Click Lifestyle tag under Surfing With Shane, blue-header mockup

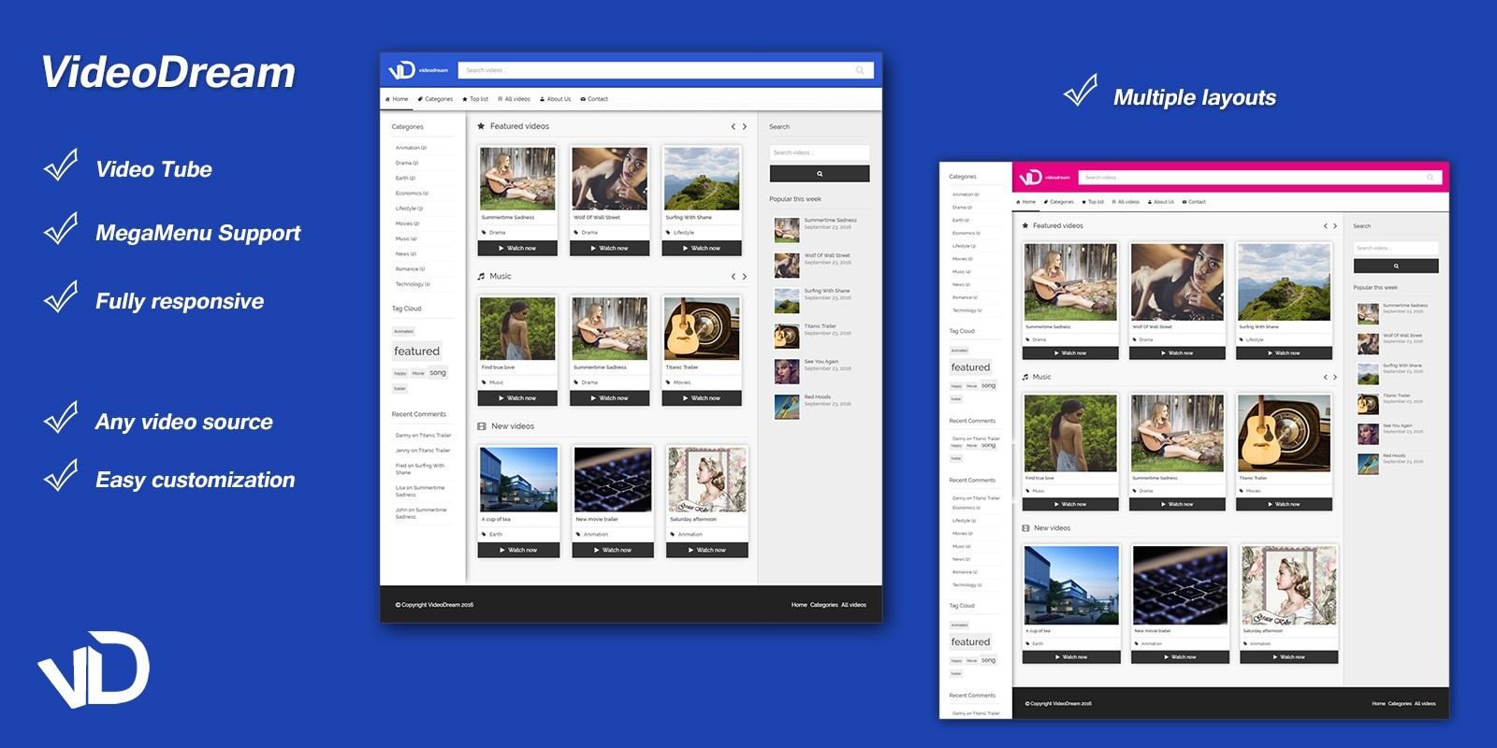[684, 233]
